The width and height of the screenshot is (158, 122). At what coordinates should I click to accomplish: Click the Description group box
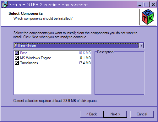119,73
